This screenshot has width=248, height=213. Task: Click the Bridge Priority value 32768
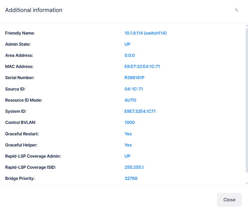click(131, 178)
